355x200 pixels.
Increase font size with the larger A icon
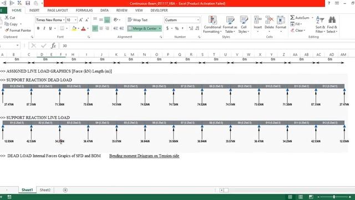[81, 20]
